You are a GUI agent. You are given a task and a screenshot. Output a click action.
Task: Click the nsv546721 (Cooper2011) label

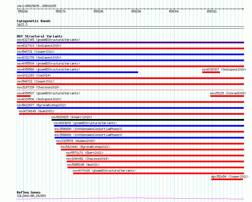pyautogui.click(x=36, y=52)
